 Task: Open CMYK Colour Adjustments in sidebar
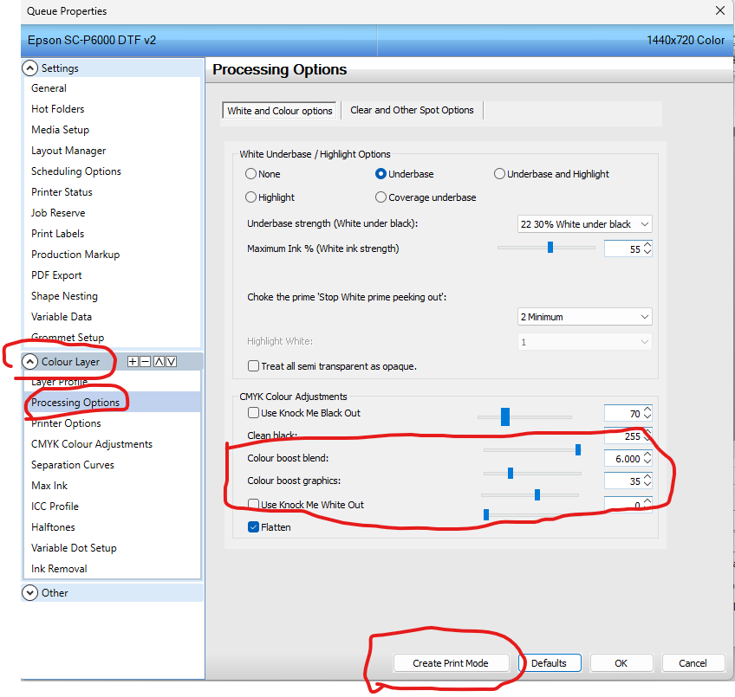click(x=92, y=444)
